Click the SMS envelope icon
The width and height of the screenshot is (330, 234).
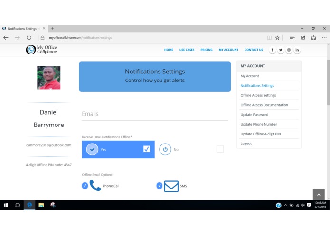point(171,186)
